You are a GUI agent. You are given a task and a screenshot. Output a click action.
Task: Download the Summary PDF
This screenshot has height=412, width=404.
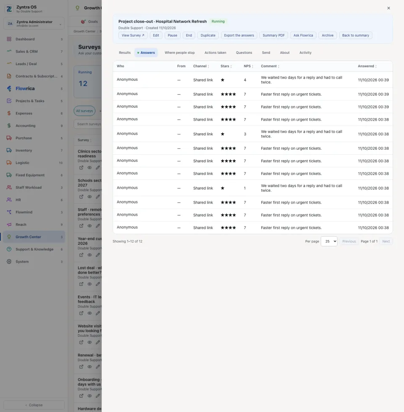coord(274,35)
